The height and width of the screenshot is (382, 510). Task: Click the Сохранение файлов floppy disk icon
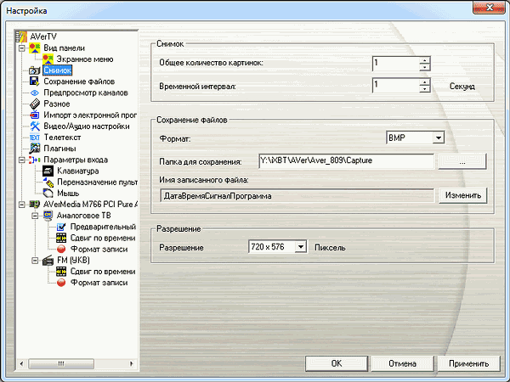point(35,81)
